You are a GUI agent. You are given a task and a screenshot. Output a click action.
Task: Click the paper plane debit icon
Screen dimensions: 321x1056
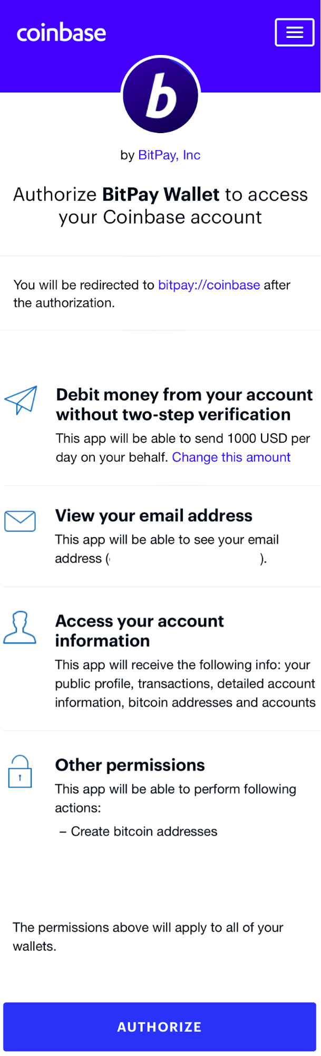click(x=21, y=400)
